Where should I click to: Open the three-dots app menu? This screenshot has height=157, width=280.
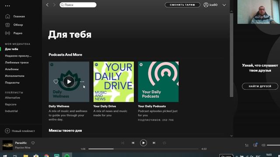coord(7,6)
